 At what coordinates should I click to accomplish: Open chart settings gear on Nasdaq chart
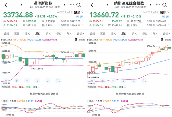pyautogui.click(x=162, y=39)
